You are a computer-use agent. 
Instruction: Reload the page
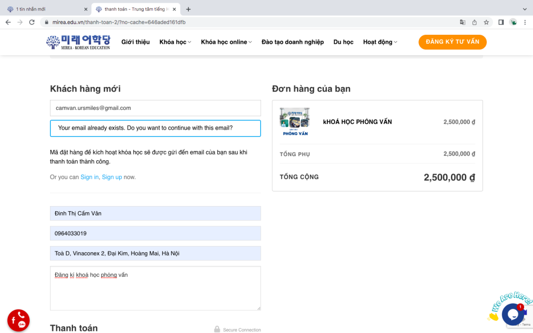coord(32,22)
